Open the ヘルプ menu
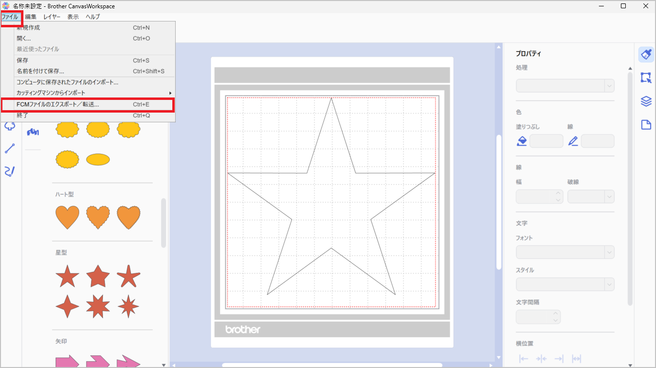Viewport: 656px width, 368px height. coord(93,17)
